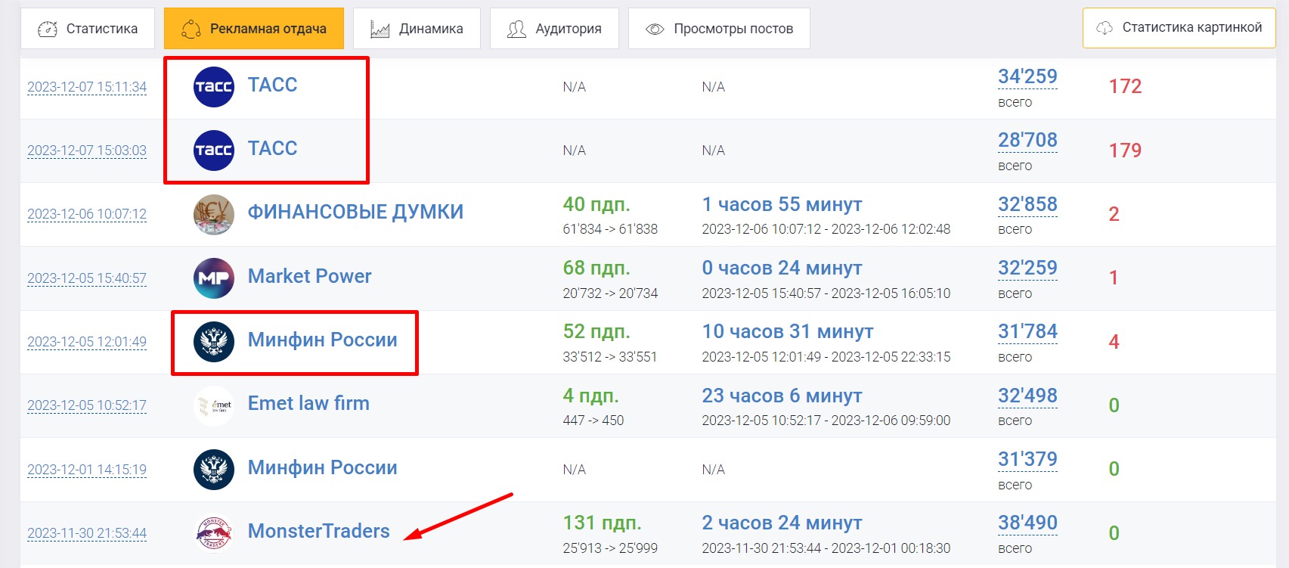Open the Emet law firm channel link
Viewport: 1289px width, 568px height.
[309, 403]
